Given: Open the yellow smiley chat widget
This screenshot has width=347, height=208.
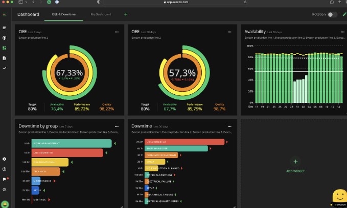Looking at the screenshot, I should pos(339,196).
